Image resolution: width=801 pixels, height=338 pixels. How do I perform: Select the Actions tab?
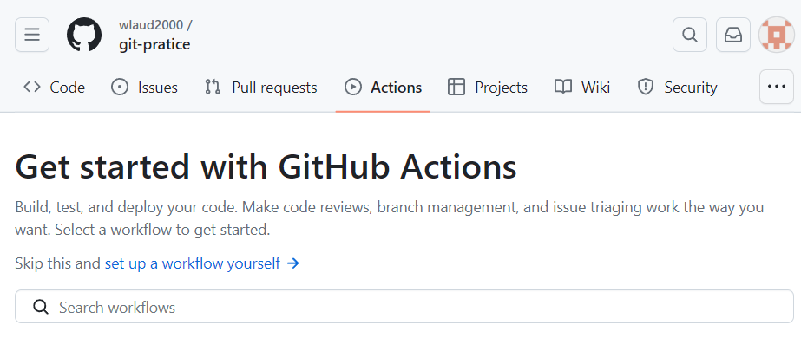pyautogui.click(x=383, y=88)
